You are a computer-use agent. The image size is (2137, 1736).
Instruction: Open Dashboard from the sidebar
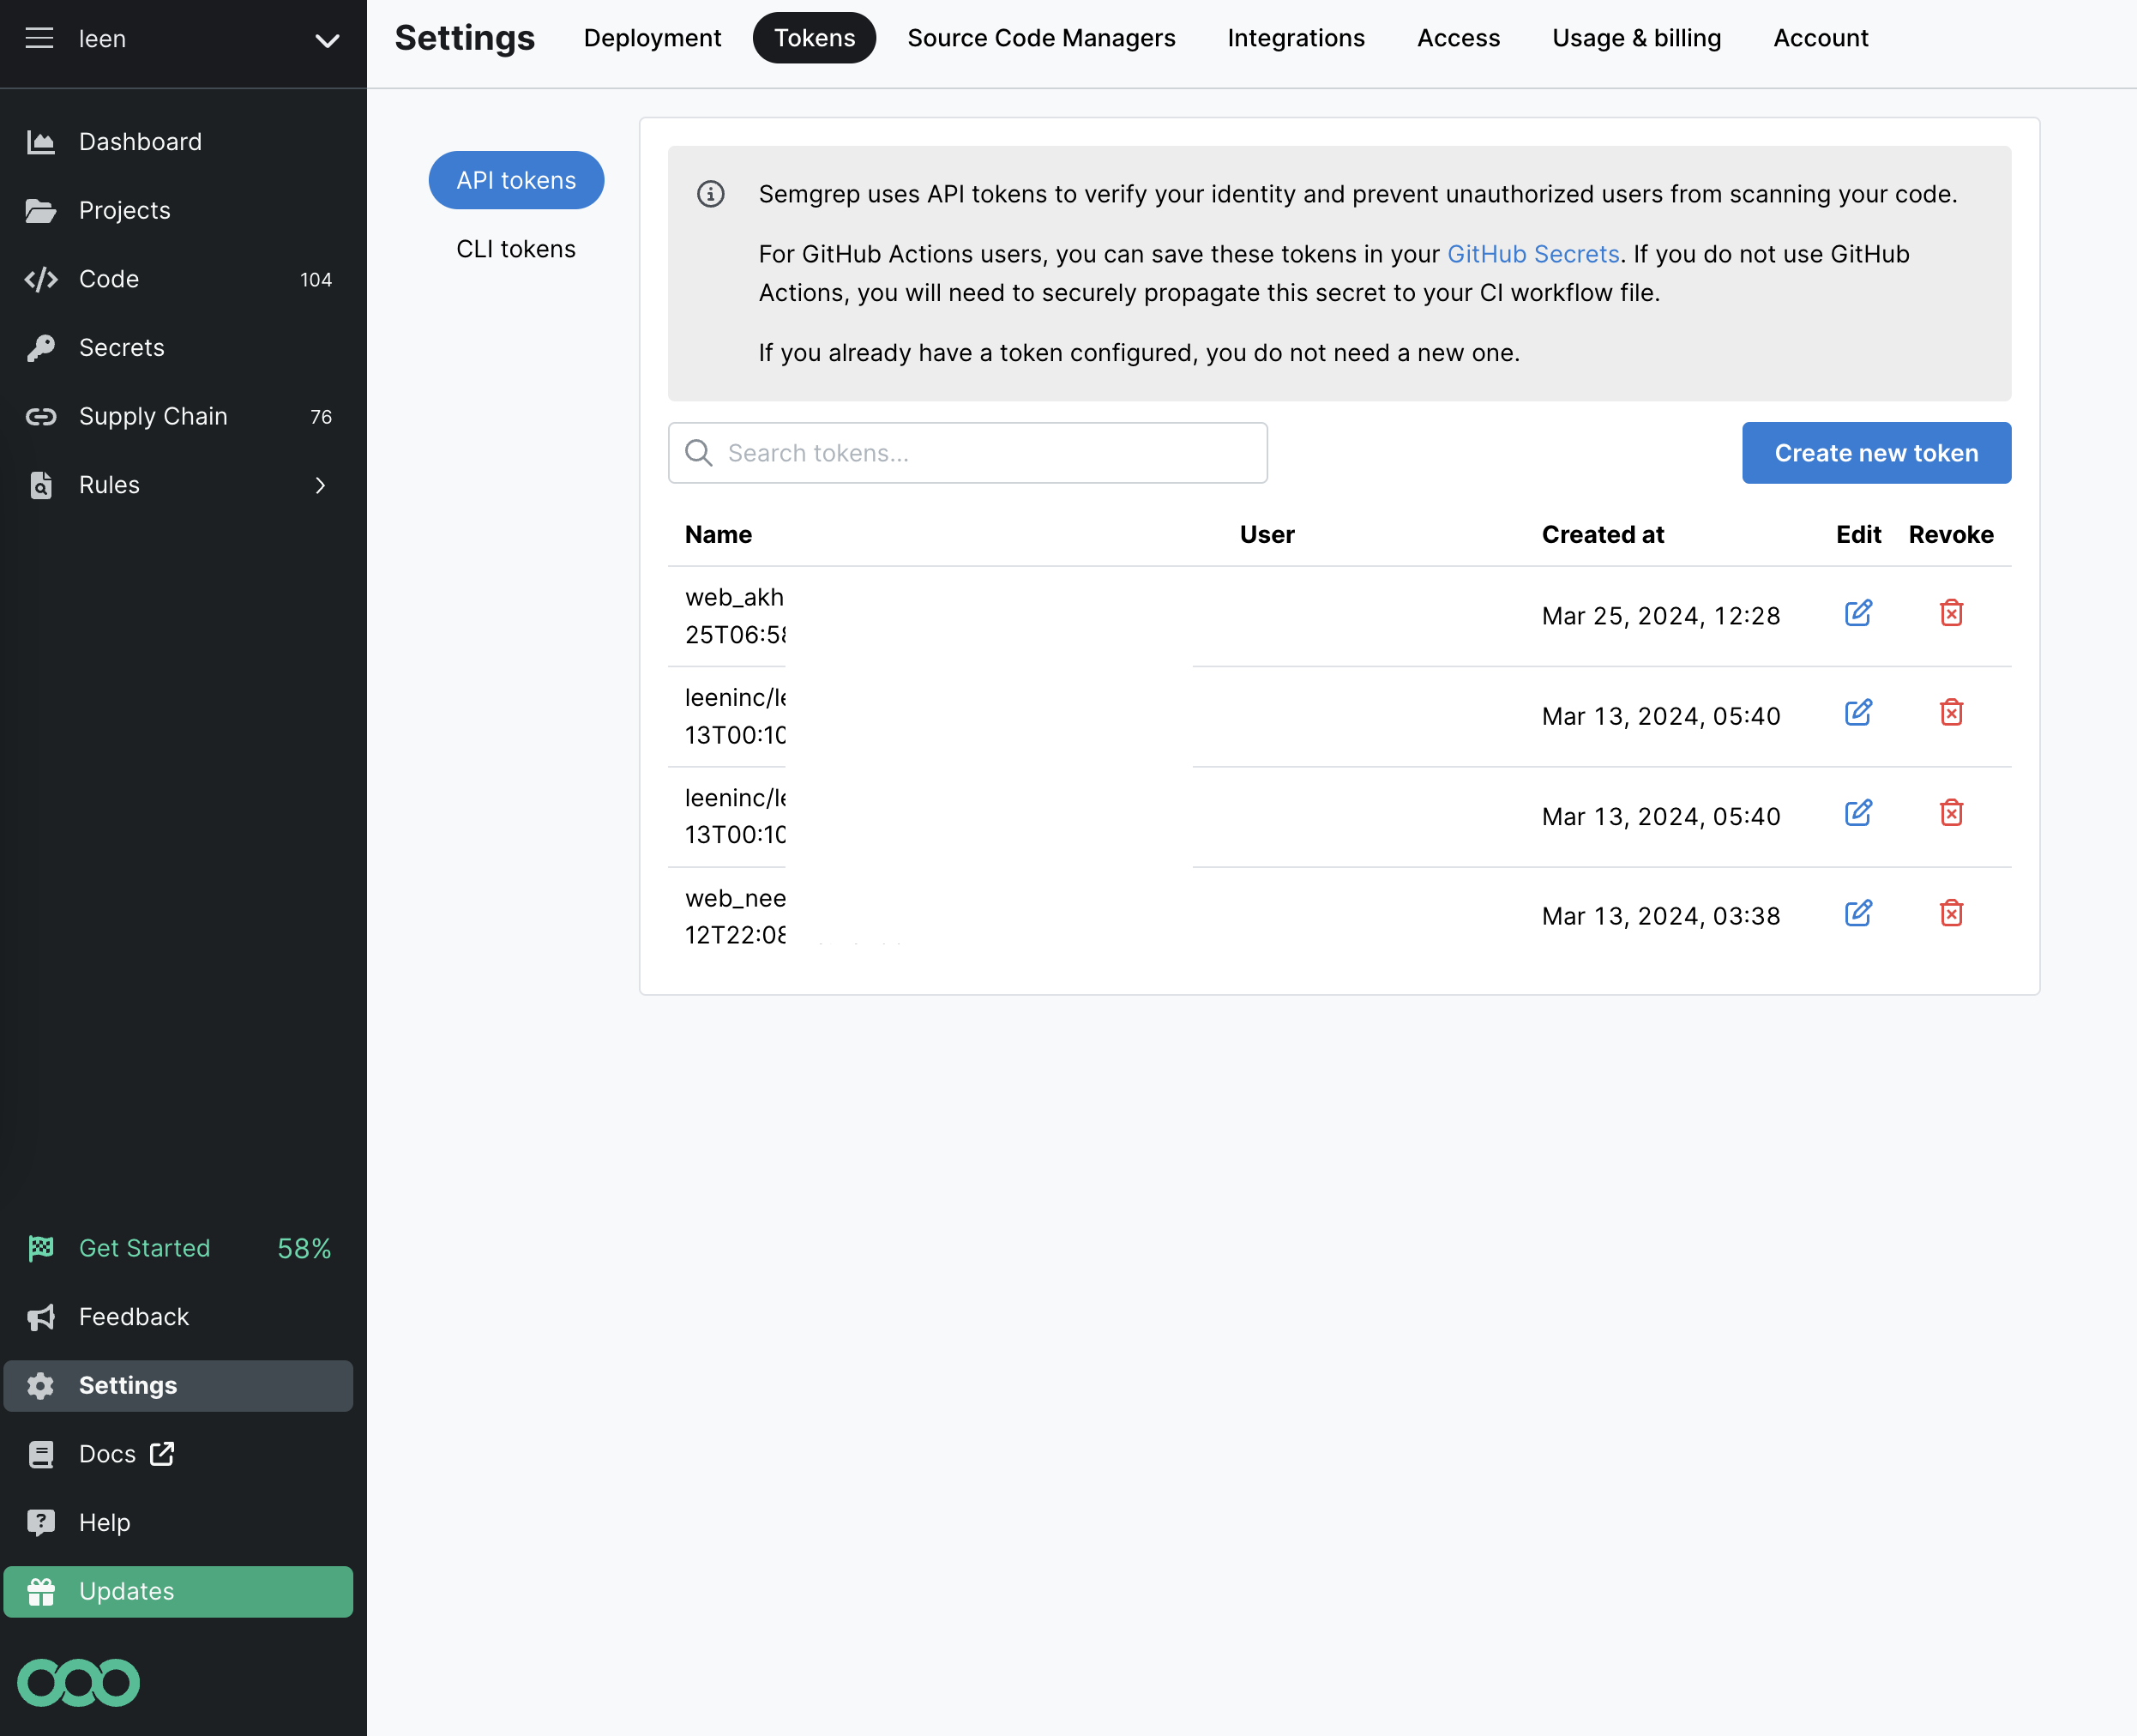(x=140, y=142)
